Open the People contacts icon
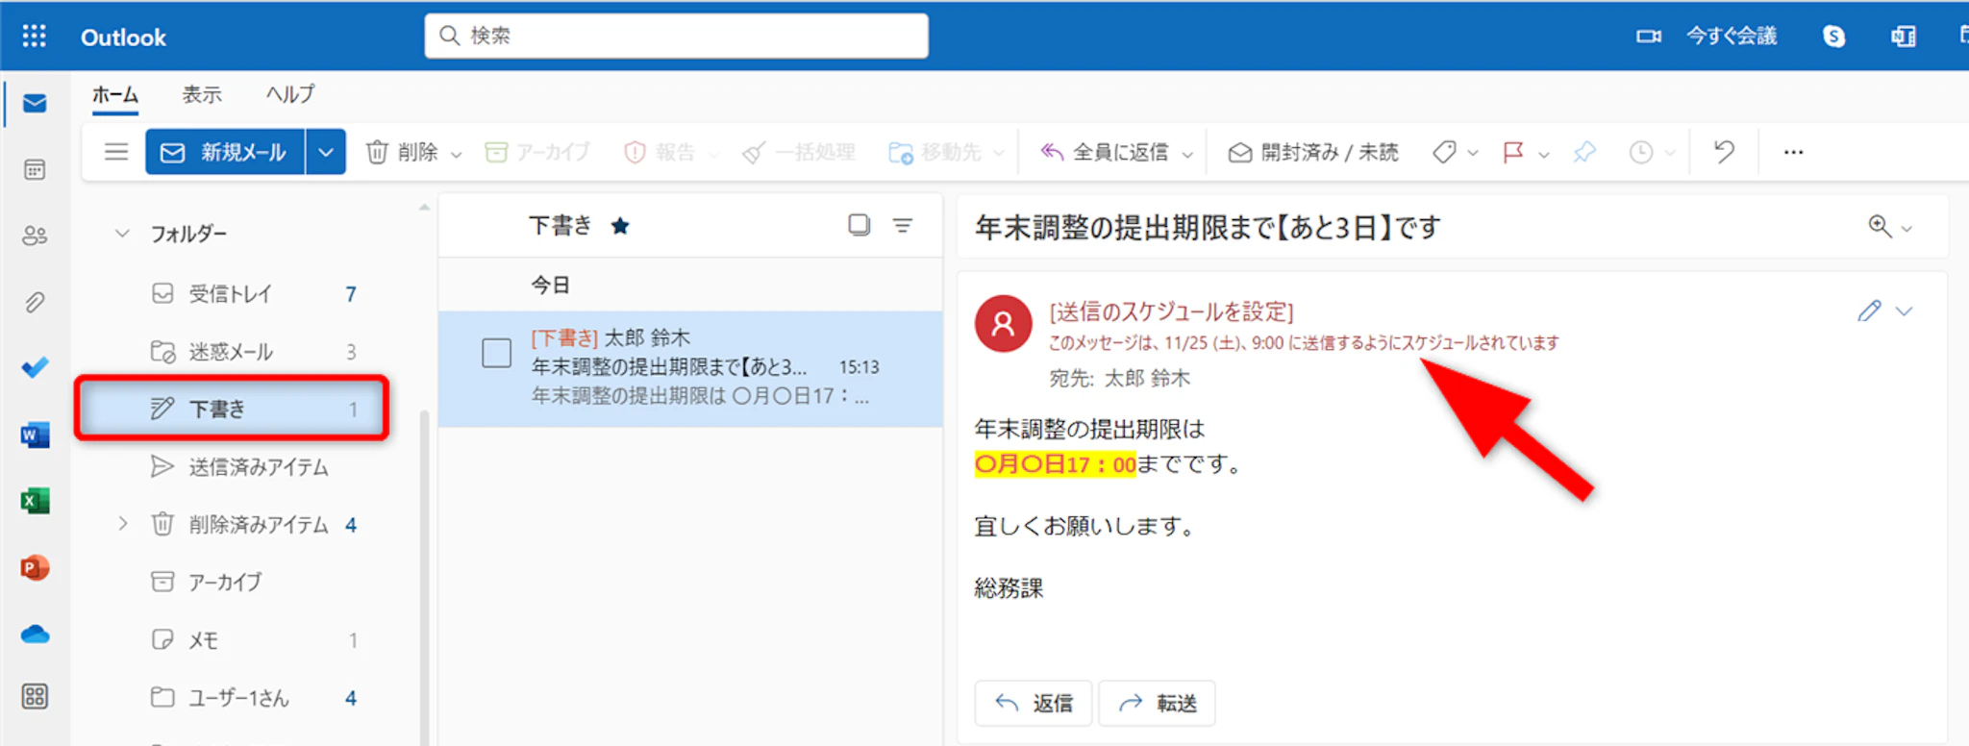The height and width of the screenshot is (746, 1969). pos(35,236)
